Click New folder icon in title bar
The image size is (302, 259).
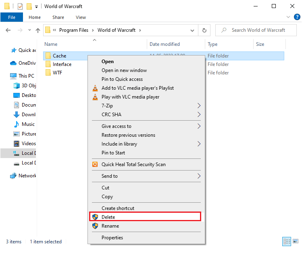tap(29, 6)
